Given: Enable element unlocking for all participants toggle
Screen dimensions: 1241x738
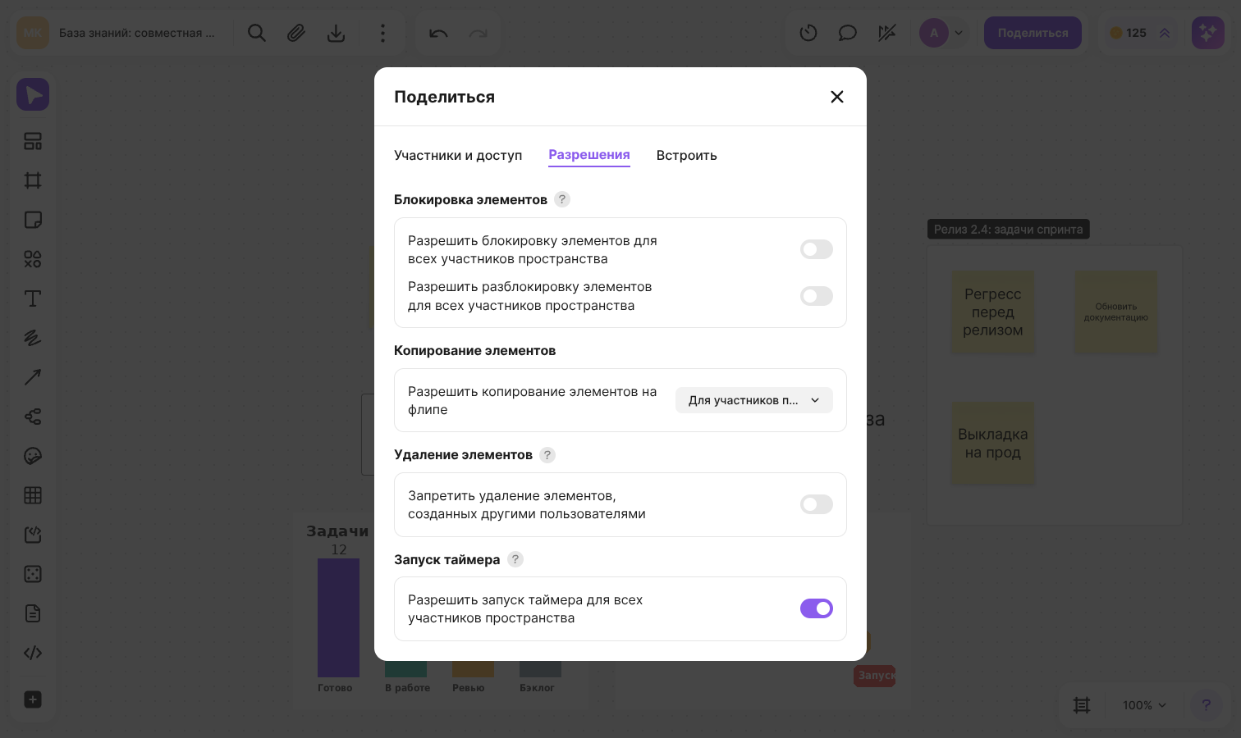Looking at the screenshot, I should click(817, 296).
